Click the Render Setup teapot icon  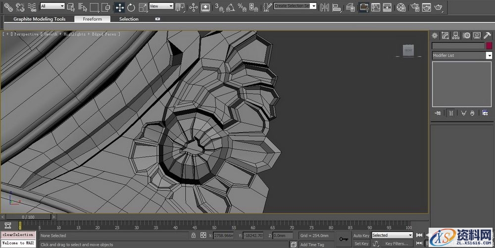pos(414,7)
